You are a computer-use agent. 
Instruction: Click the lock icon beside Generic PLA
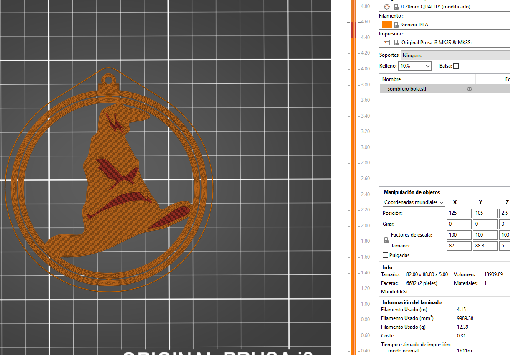396,25
